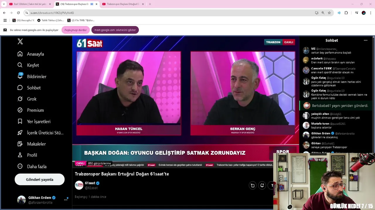Viewport: 375px width, 210px height.
Task: Click the live broadcast video
Action: [x=186, y=102]
